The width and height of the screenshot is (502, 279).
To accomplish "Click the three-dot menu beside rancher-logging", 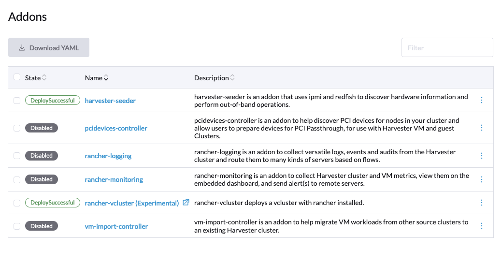I will point(481,155).
